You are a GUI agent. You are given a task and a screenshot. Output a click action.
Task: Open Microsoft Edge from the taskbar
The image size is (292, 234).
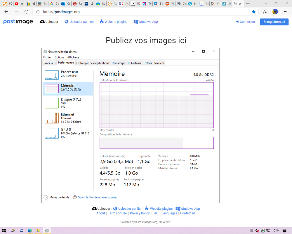30,231
